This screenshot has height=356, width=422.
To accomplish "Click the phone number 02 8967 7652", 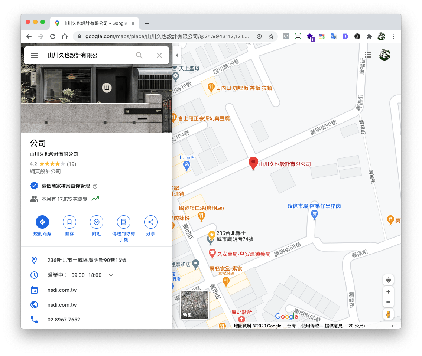I will pos(64,320).
